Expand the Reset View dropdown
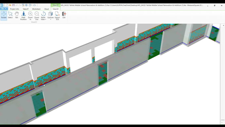Viewport: 225px width, 127px height. click(43, 16)
